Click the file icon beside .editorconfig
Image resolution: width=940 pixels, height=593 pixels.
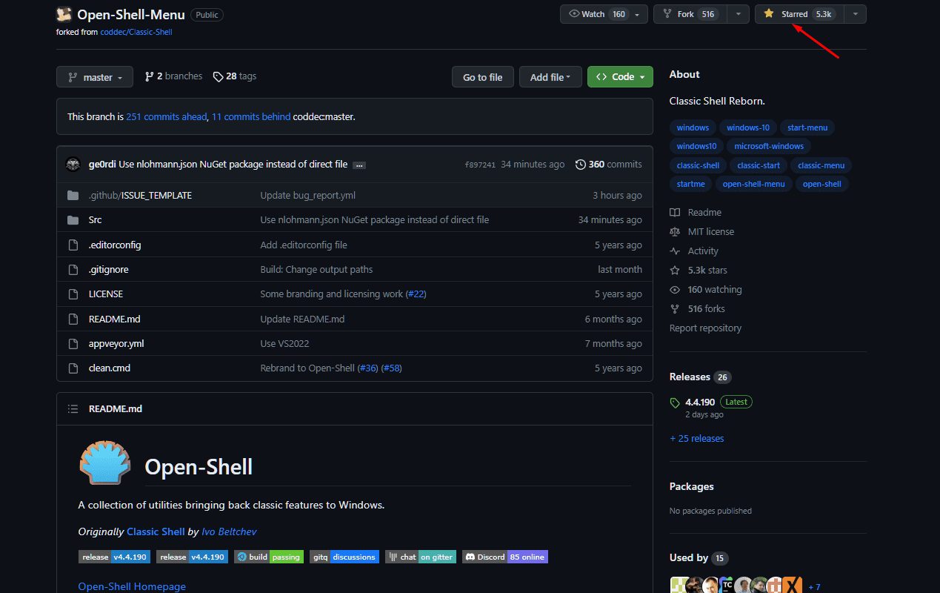[73, 245]
